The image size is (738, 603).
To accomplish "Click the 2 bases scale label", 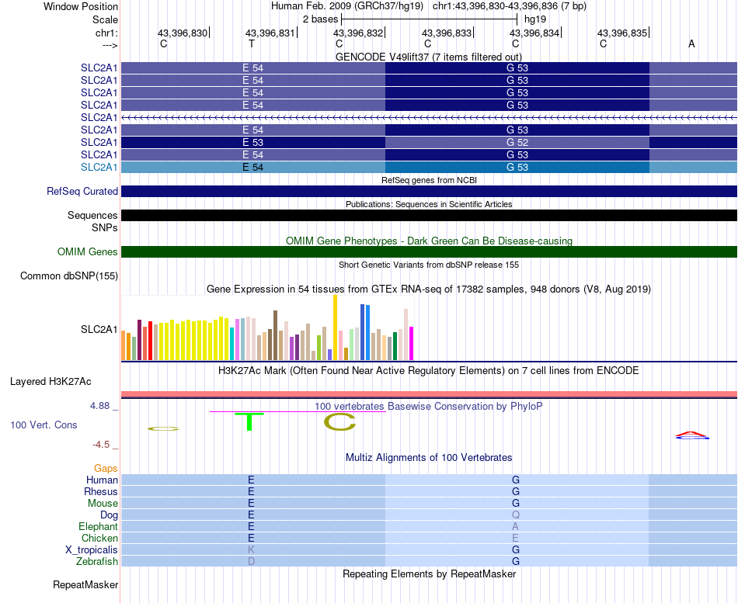I will pyautogui.click(x=320, y=19).
